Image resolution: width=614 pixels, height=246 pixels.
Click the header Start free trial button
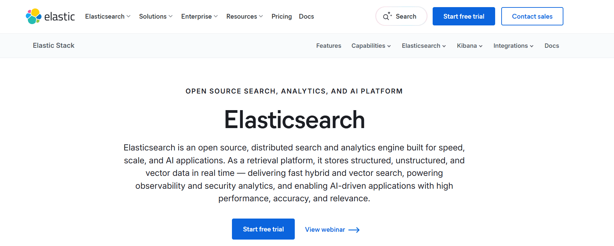(x=464, y=16)
